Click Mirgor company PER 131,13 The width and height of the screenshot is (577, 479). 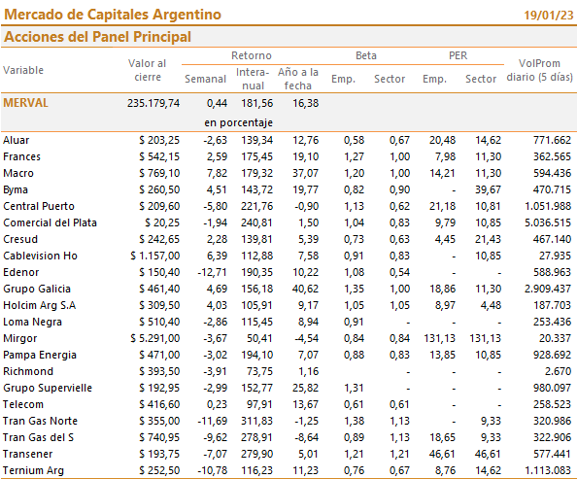pyautogui.click(x=439, y=339)
